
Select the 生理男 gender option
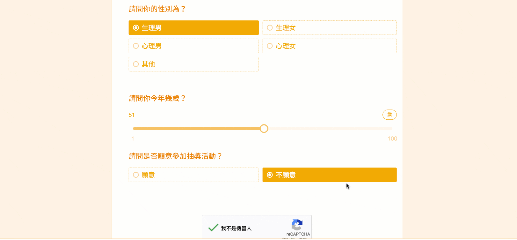click(193, 28)
